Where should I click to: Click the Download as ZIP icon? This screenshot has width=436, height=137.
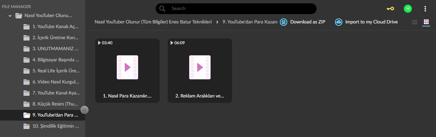coord(284,22)
